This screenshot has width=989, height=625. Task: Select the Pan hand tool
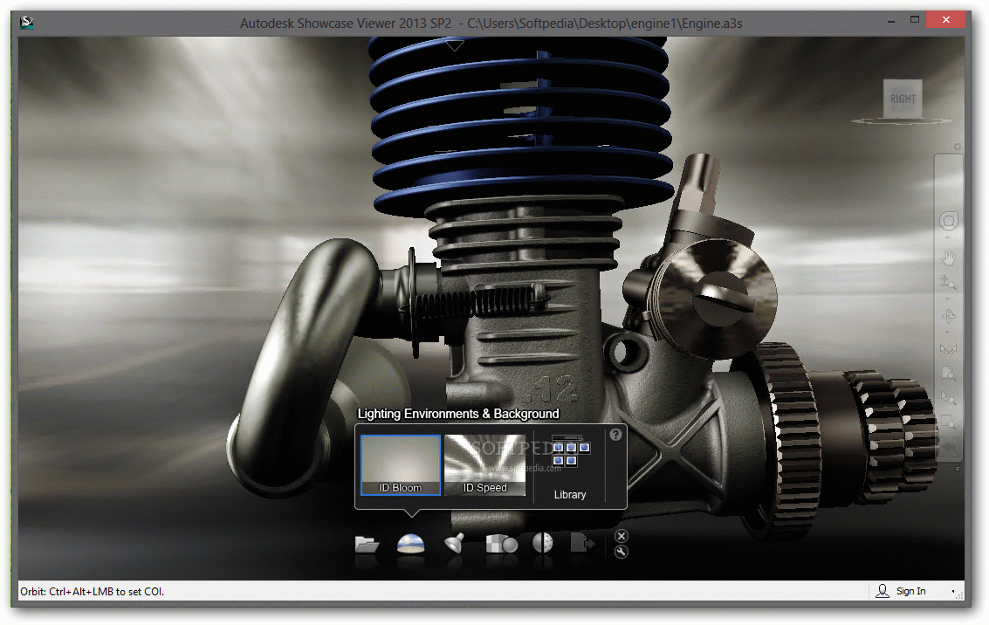[949, 258]
